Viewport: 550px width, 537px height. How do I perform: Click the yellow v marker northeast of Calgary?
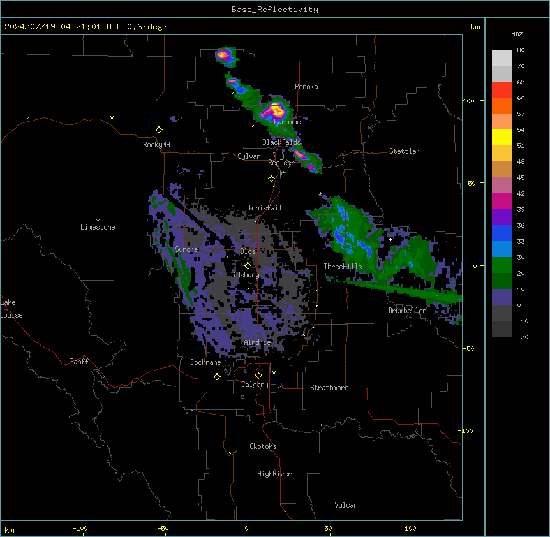[274, 372]
